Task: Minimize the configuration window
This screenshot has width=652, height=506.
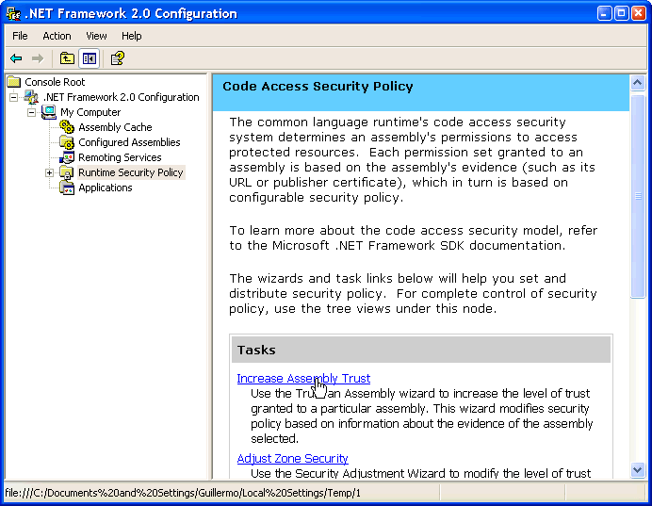Action: tap(604, 13)
